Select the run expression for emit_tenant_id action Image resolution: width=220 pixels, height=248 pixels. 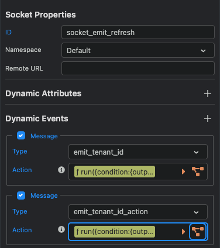[115, 172]
